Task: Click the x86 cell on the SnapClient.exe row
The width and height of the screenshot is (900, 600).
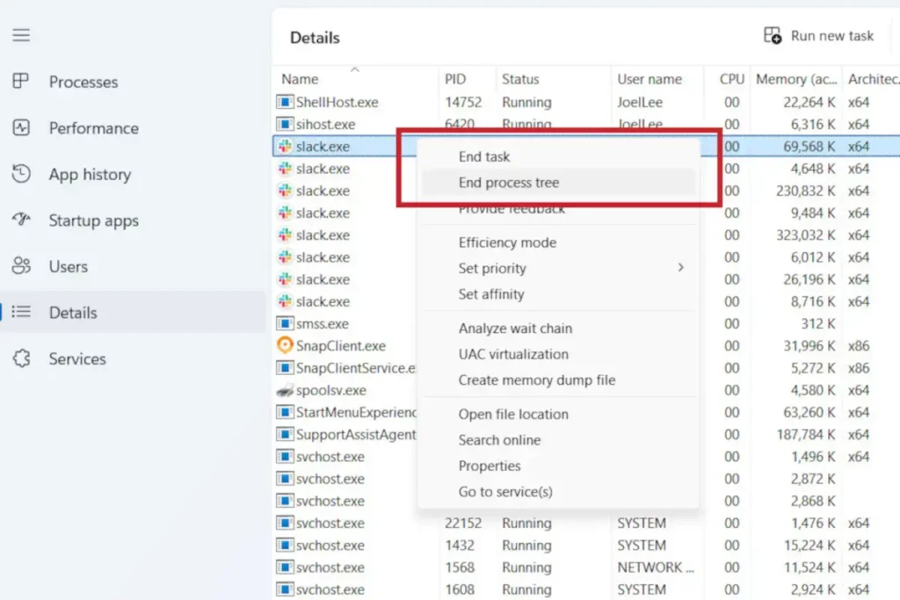Action: tap(859, 345)
